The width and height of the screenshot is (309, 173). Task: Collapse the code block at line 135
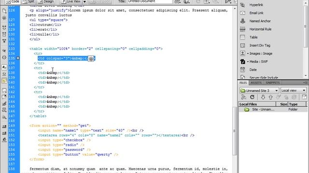point(18,58)
